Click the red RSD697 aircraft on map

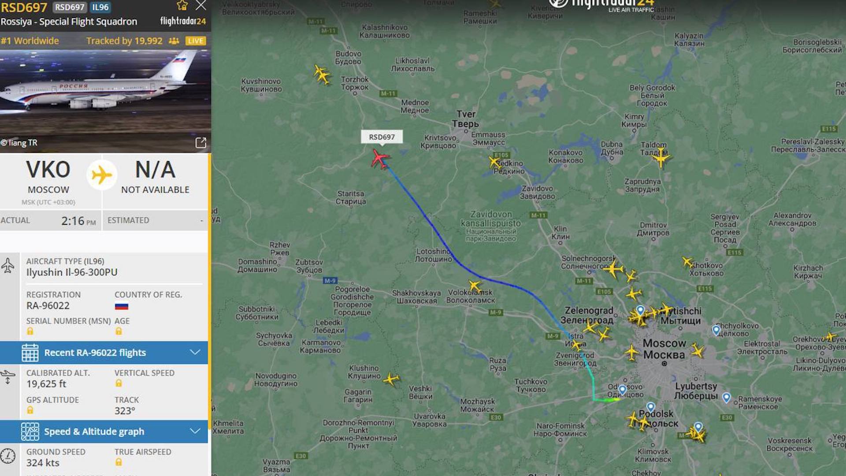coord(380,159)
